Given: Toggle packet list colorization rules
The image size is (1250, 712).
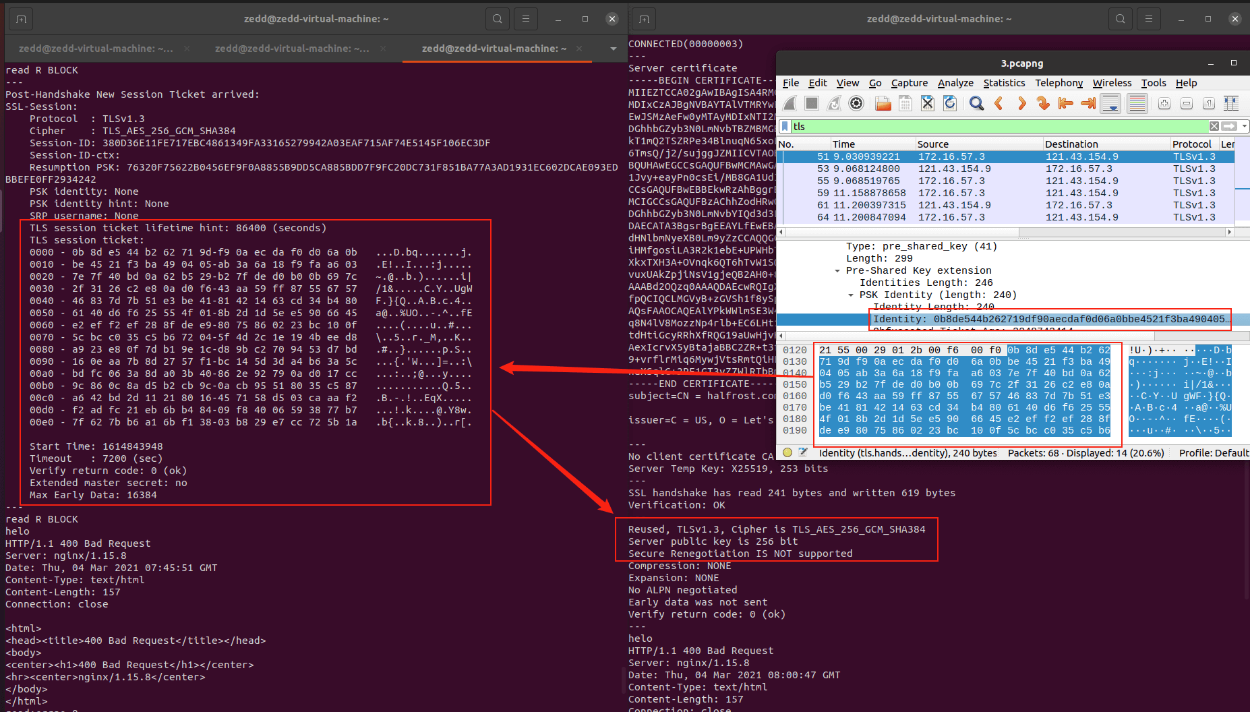Looking at the screenshot, I should point(1137,103).
